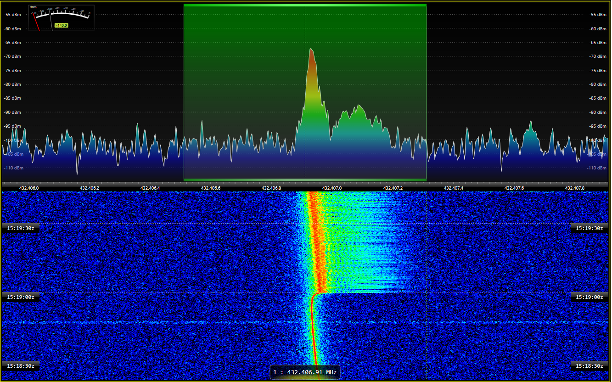Click 432.406.2 on the frequency scale
Viewport: 612px width, 382px height.
click(90, 188)
